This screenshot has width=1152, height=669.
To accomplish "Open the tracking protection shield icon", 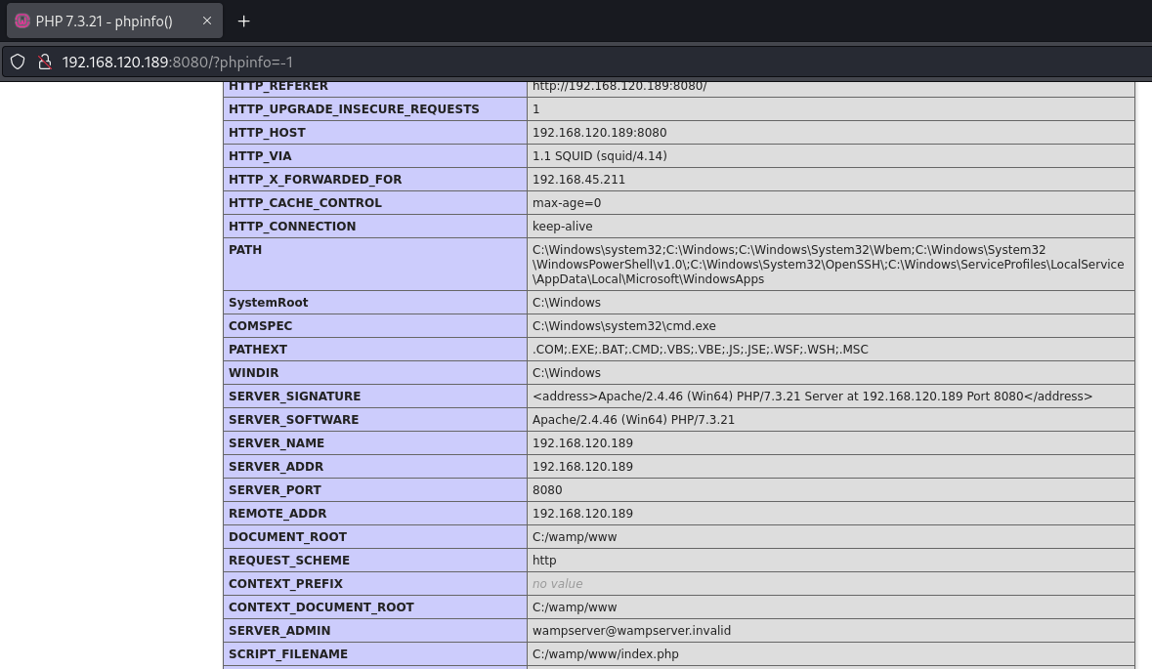I will (x=18, y=62).
